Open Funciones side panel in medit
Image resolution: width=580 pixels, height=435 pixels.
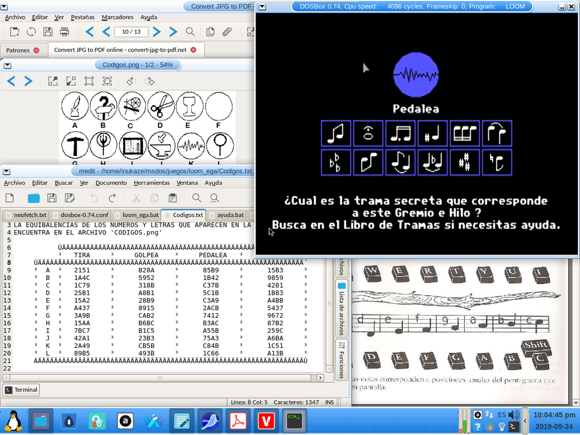point(341,360)
